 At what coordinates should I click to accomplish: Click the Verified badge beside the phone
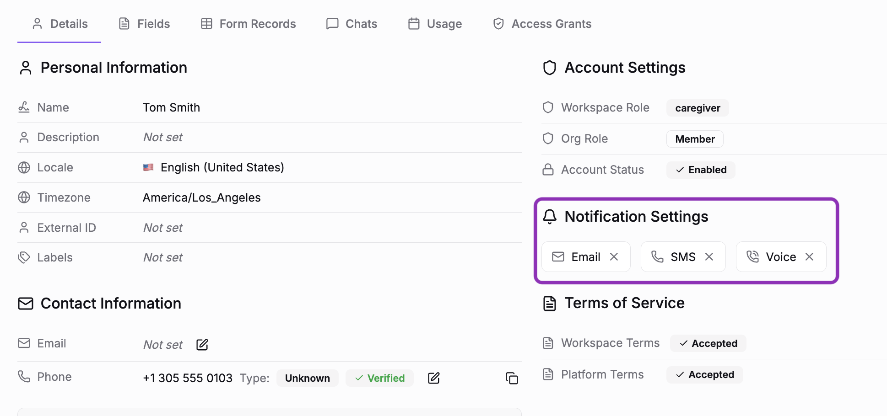(x=379, y=378)
